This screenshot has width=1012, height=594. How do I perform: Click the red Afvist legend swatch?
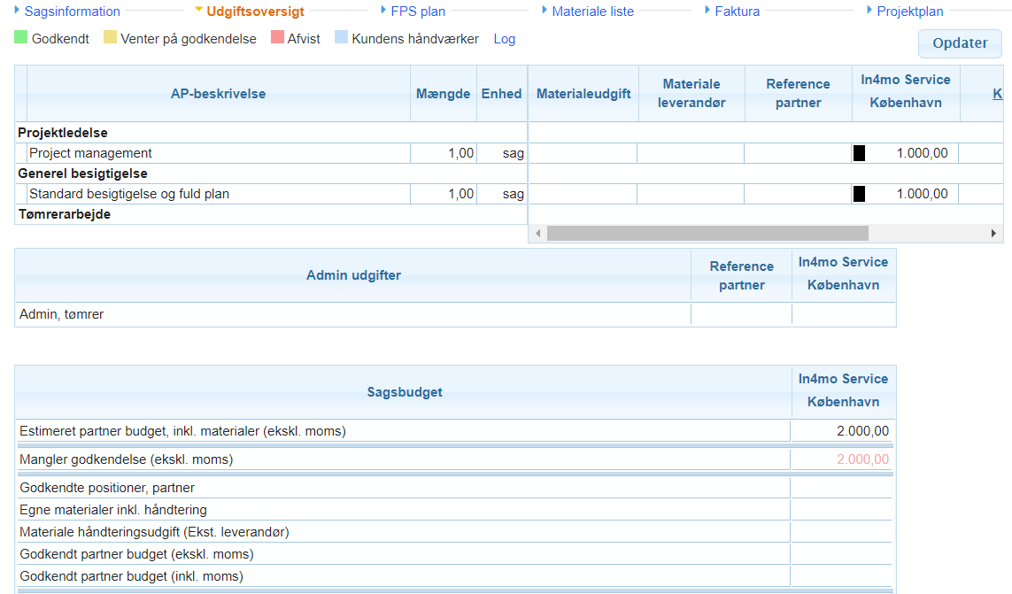[277, 38]
